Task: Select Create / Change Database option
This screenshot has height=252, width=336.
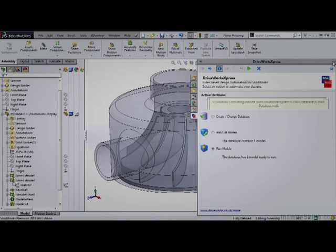Action: point(213,117)
